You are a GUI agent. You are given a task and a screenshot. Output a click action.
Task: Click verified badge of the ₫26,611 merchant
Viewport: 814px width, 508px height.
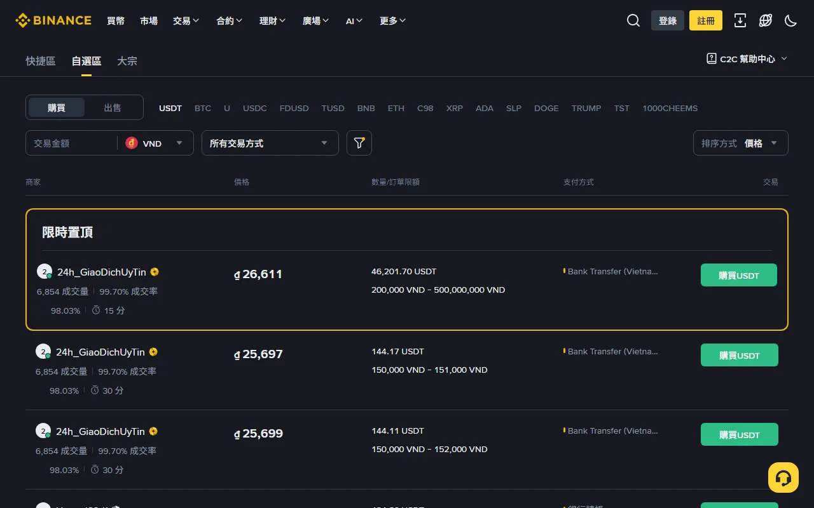click(155, 272)
